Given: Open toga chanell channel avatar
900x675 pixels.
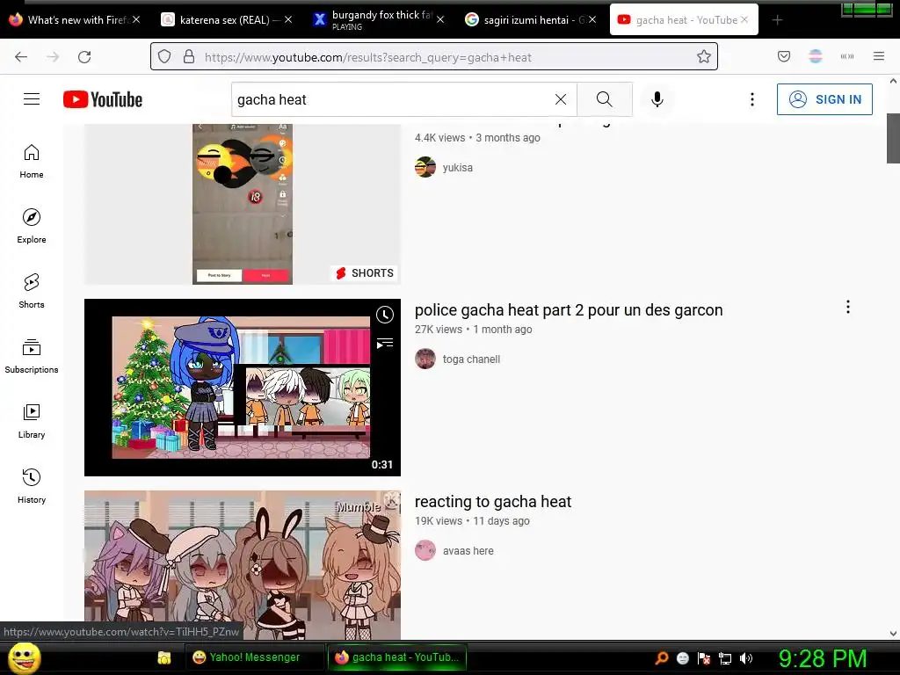Looking at the screenshot, I should (425, 359).
